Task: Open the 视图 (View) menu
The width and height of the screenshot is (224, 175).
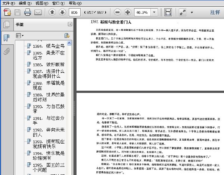Action: (x=42, y=3)
